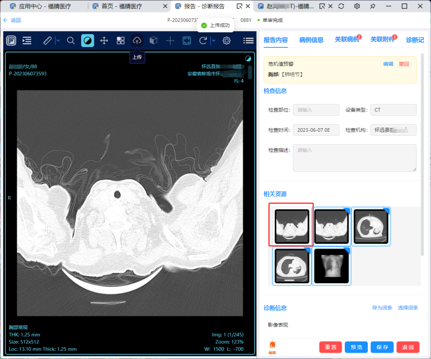431x359 pixels.
Task: Click the 保存 save button
Action: pos(382,347)
